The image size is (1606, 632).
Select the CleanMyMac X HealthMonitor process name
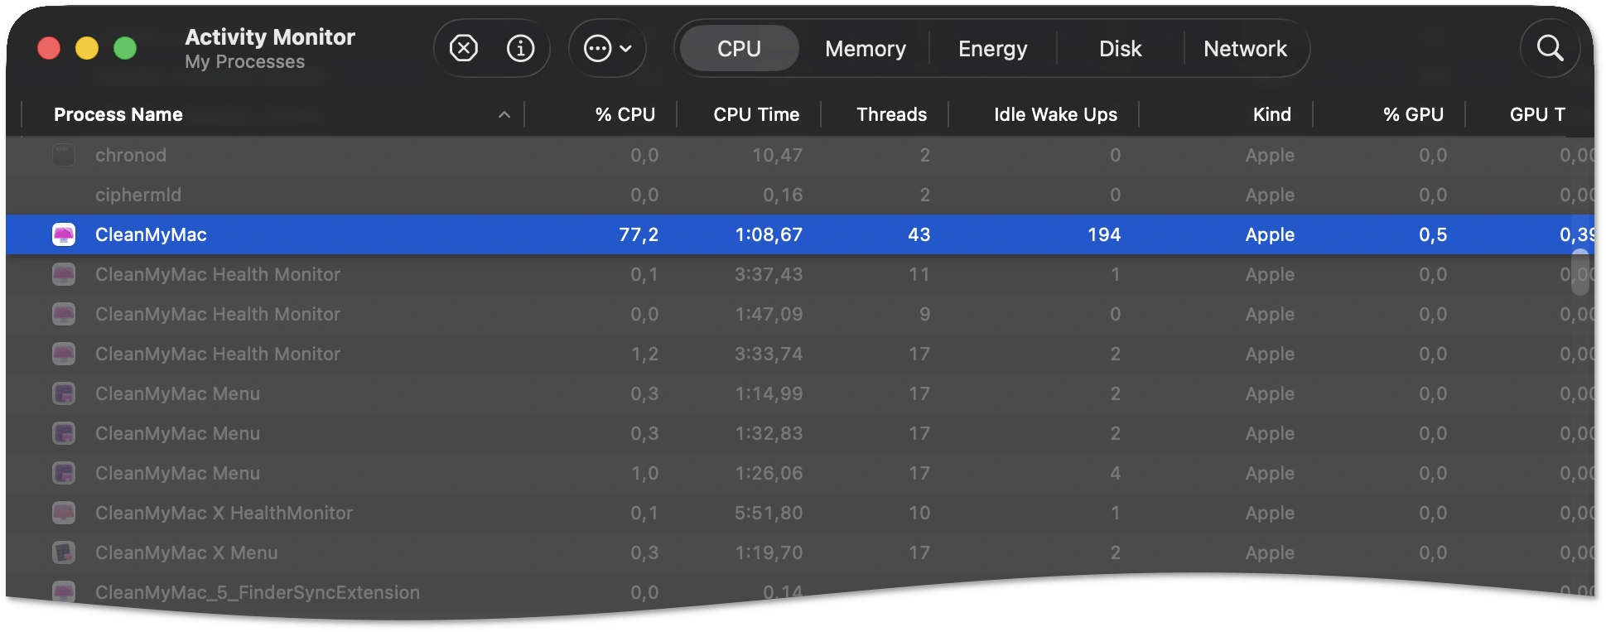coord(224,513)
